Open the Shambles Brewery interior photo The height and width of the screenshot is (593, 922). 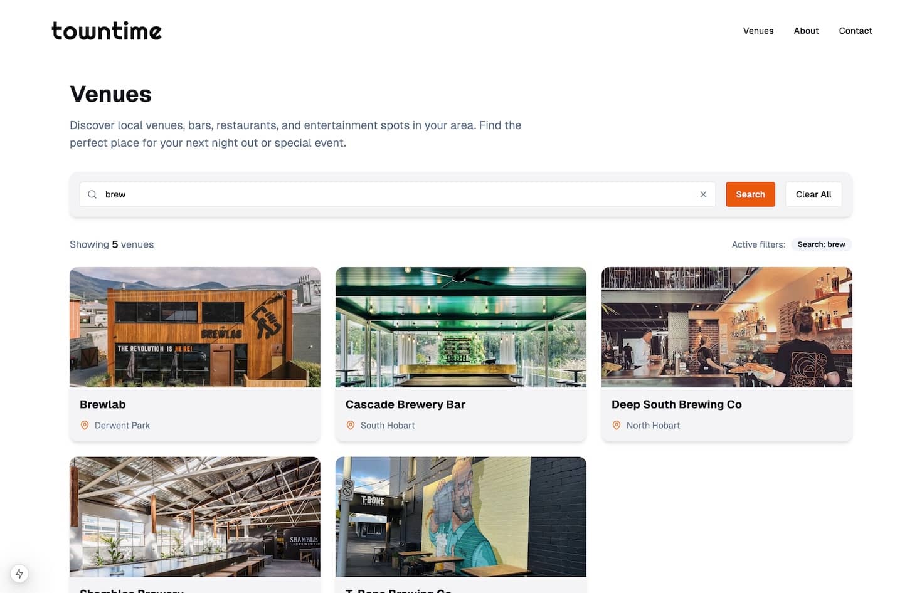coord(195,517)
